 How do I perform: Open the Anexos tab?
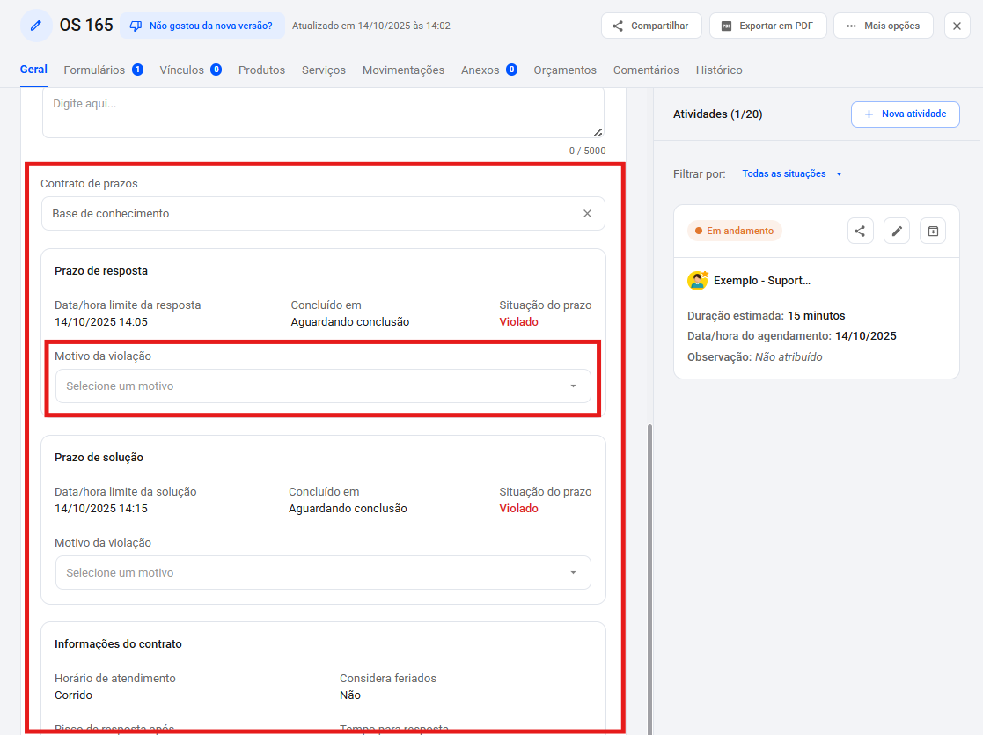(489, 70)
